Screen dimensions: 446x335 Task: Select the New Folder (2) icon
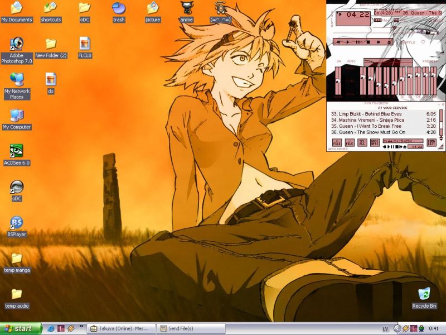pos(51,49)
